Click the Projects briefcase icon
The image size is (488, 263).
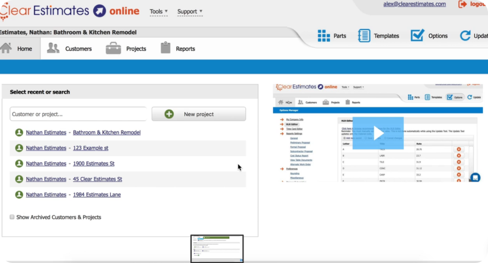(x=114, y=48)
